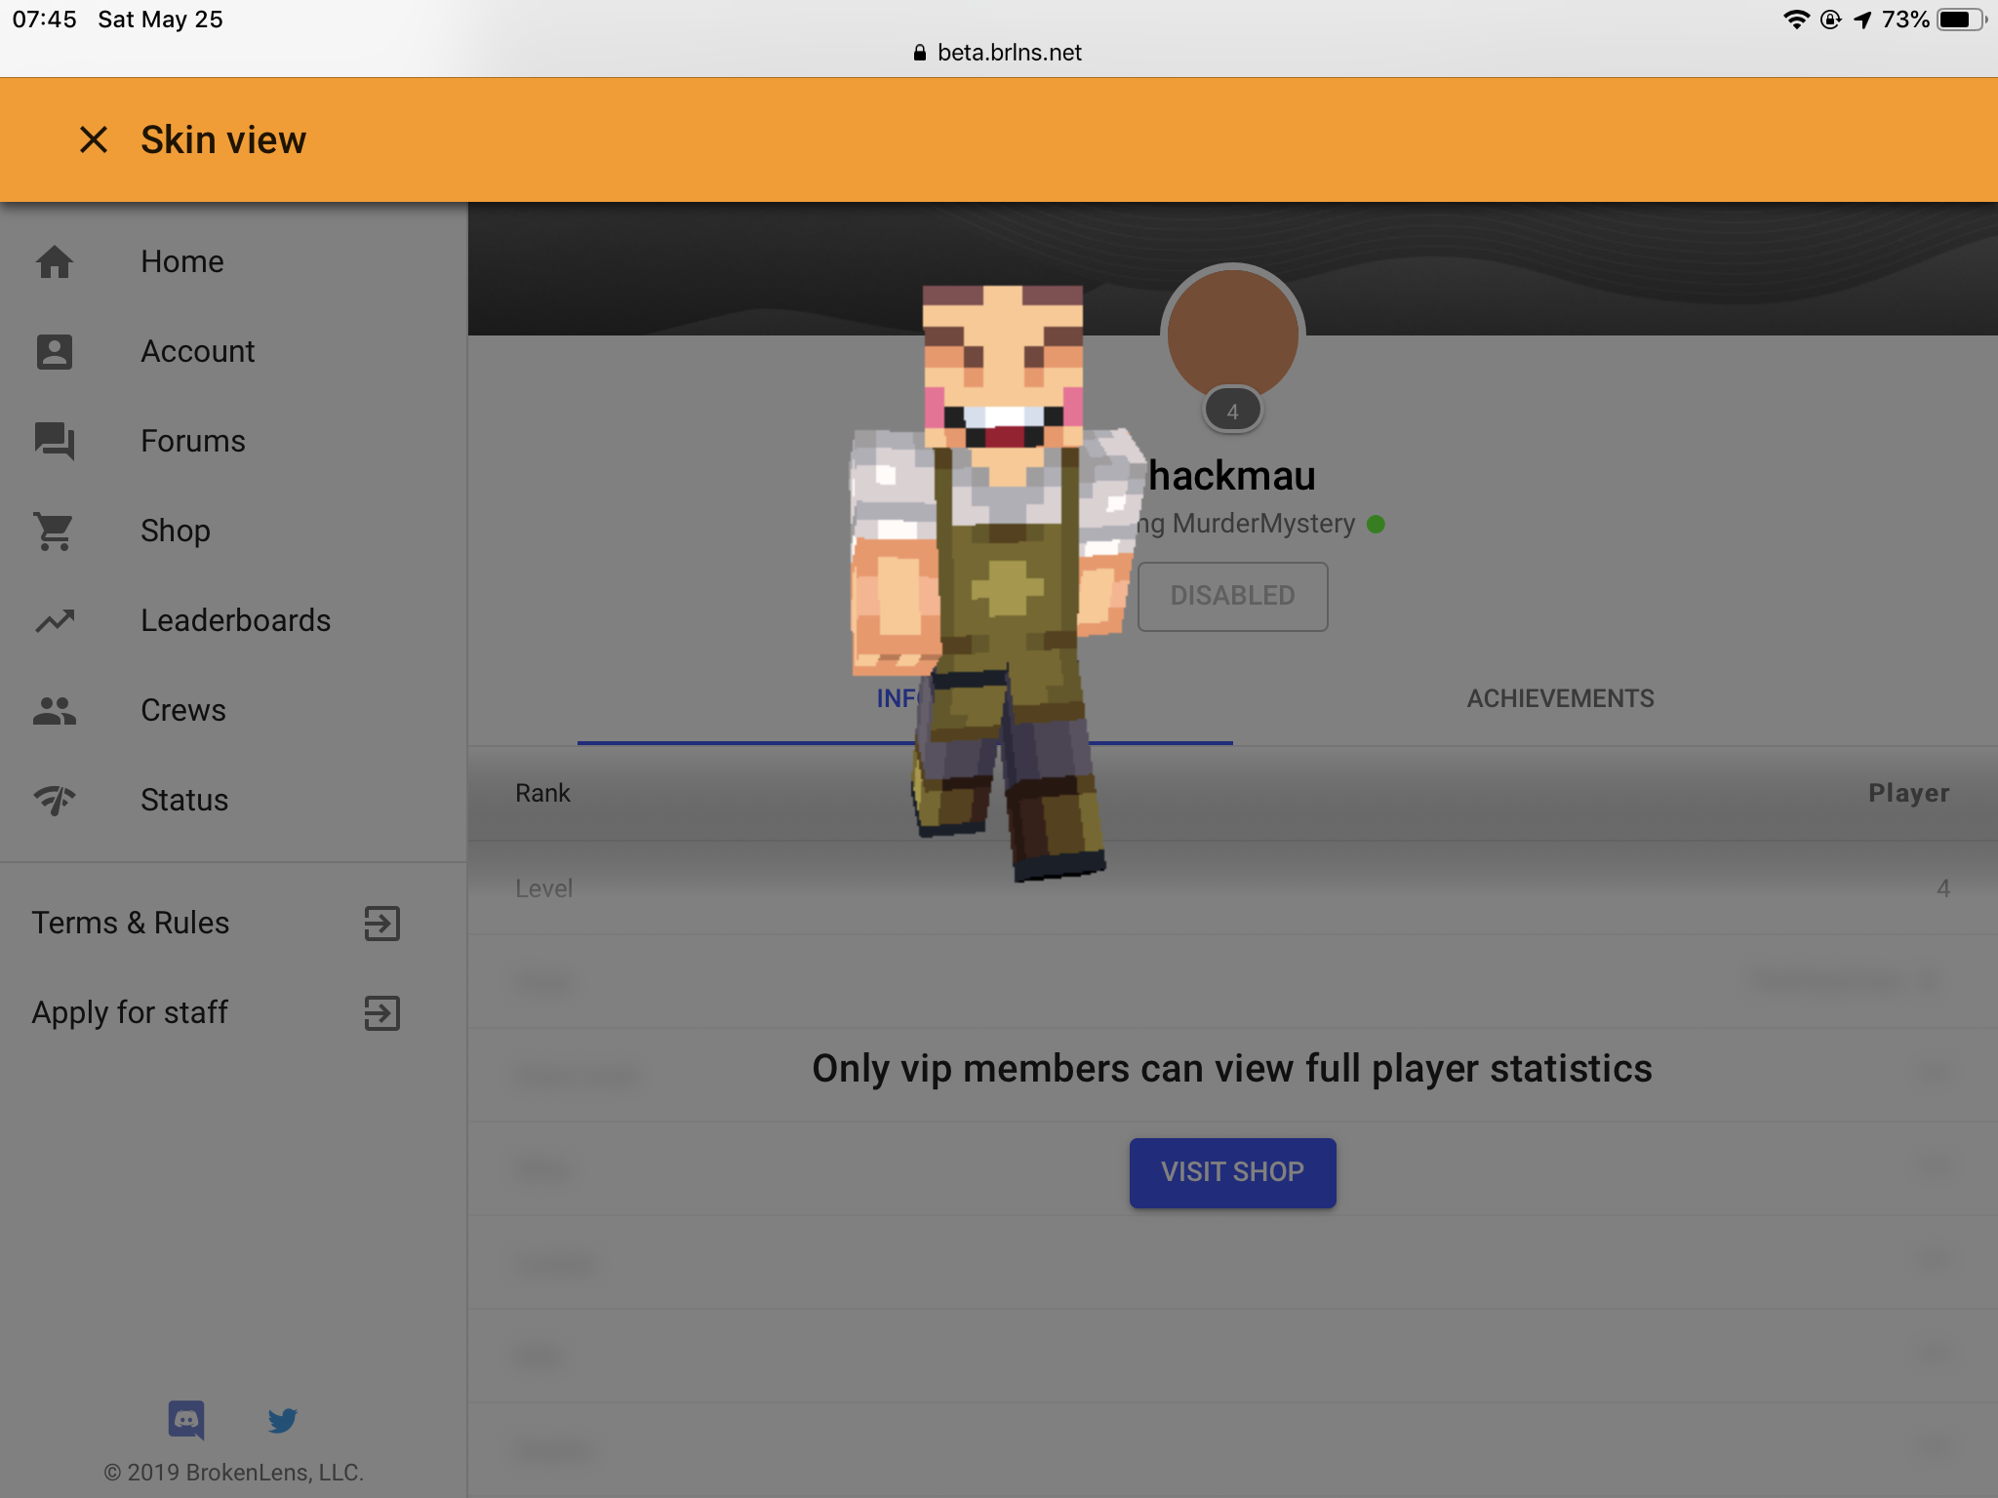
Task: Click the Skin view title
Action: point(223,139)
